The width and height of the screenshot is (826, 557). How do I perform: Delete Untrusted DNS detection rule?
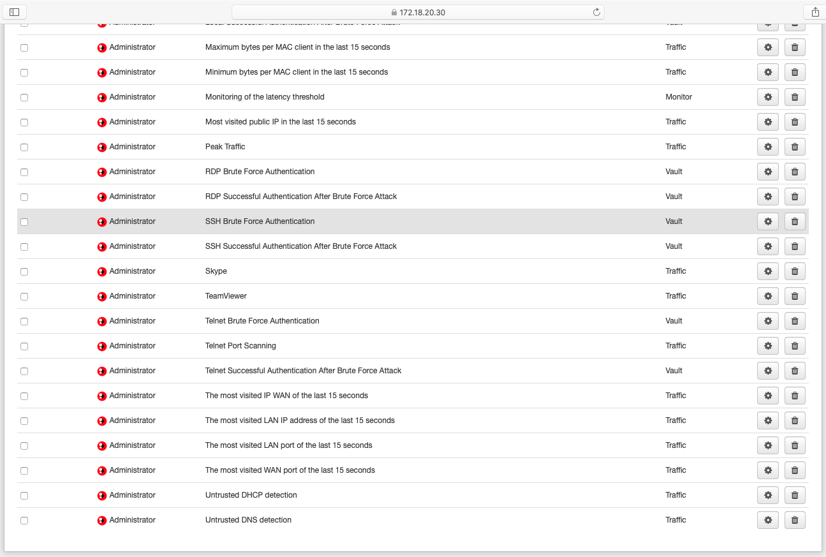[x=795, y=520]
